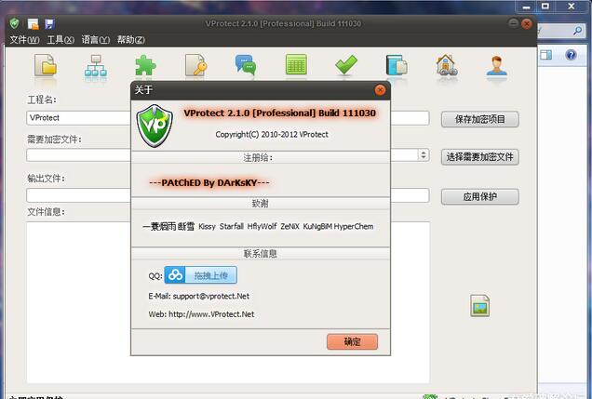Confirm the About dialog with 确定

(352, 341)
